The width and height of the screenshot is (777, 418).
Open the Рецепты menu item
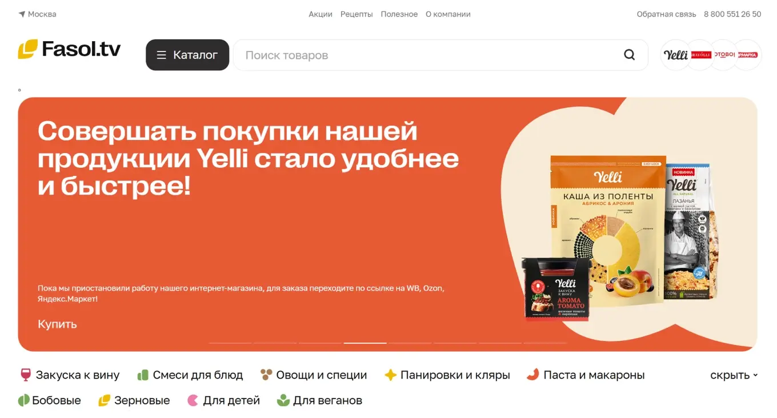357,14
